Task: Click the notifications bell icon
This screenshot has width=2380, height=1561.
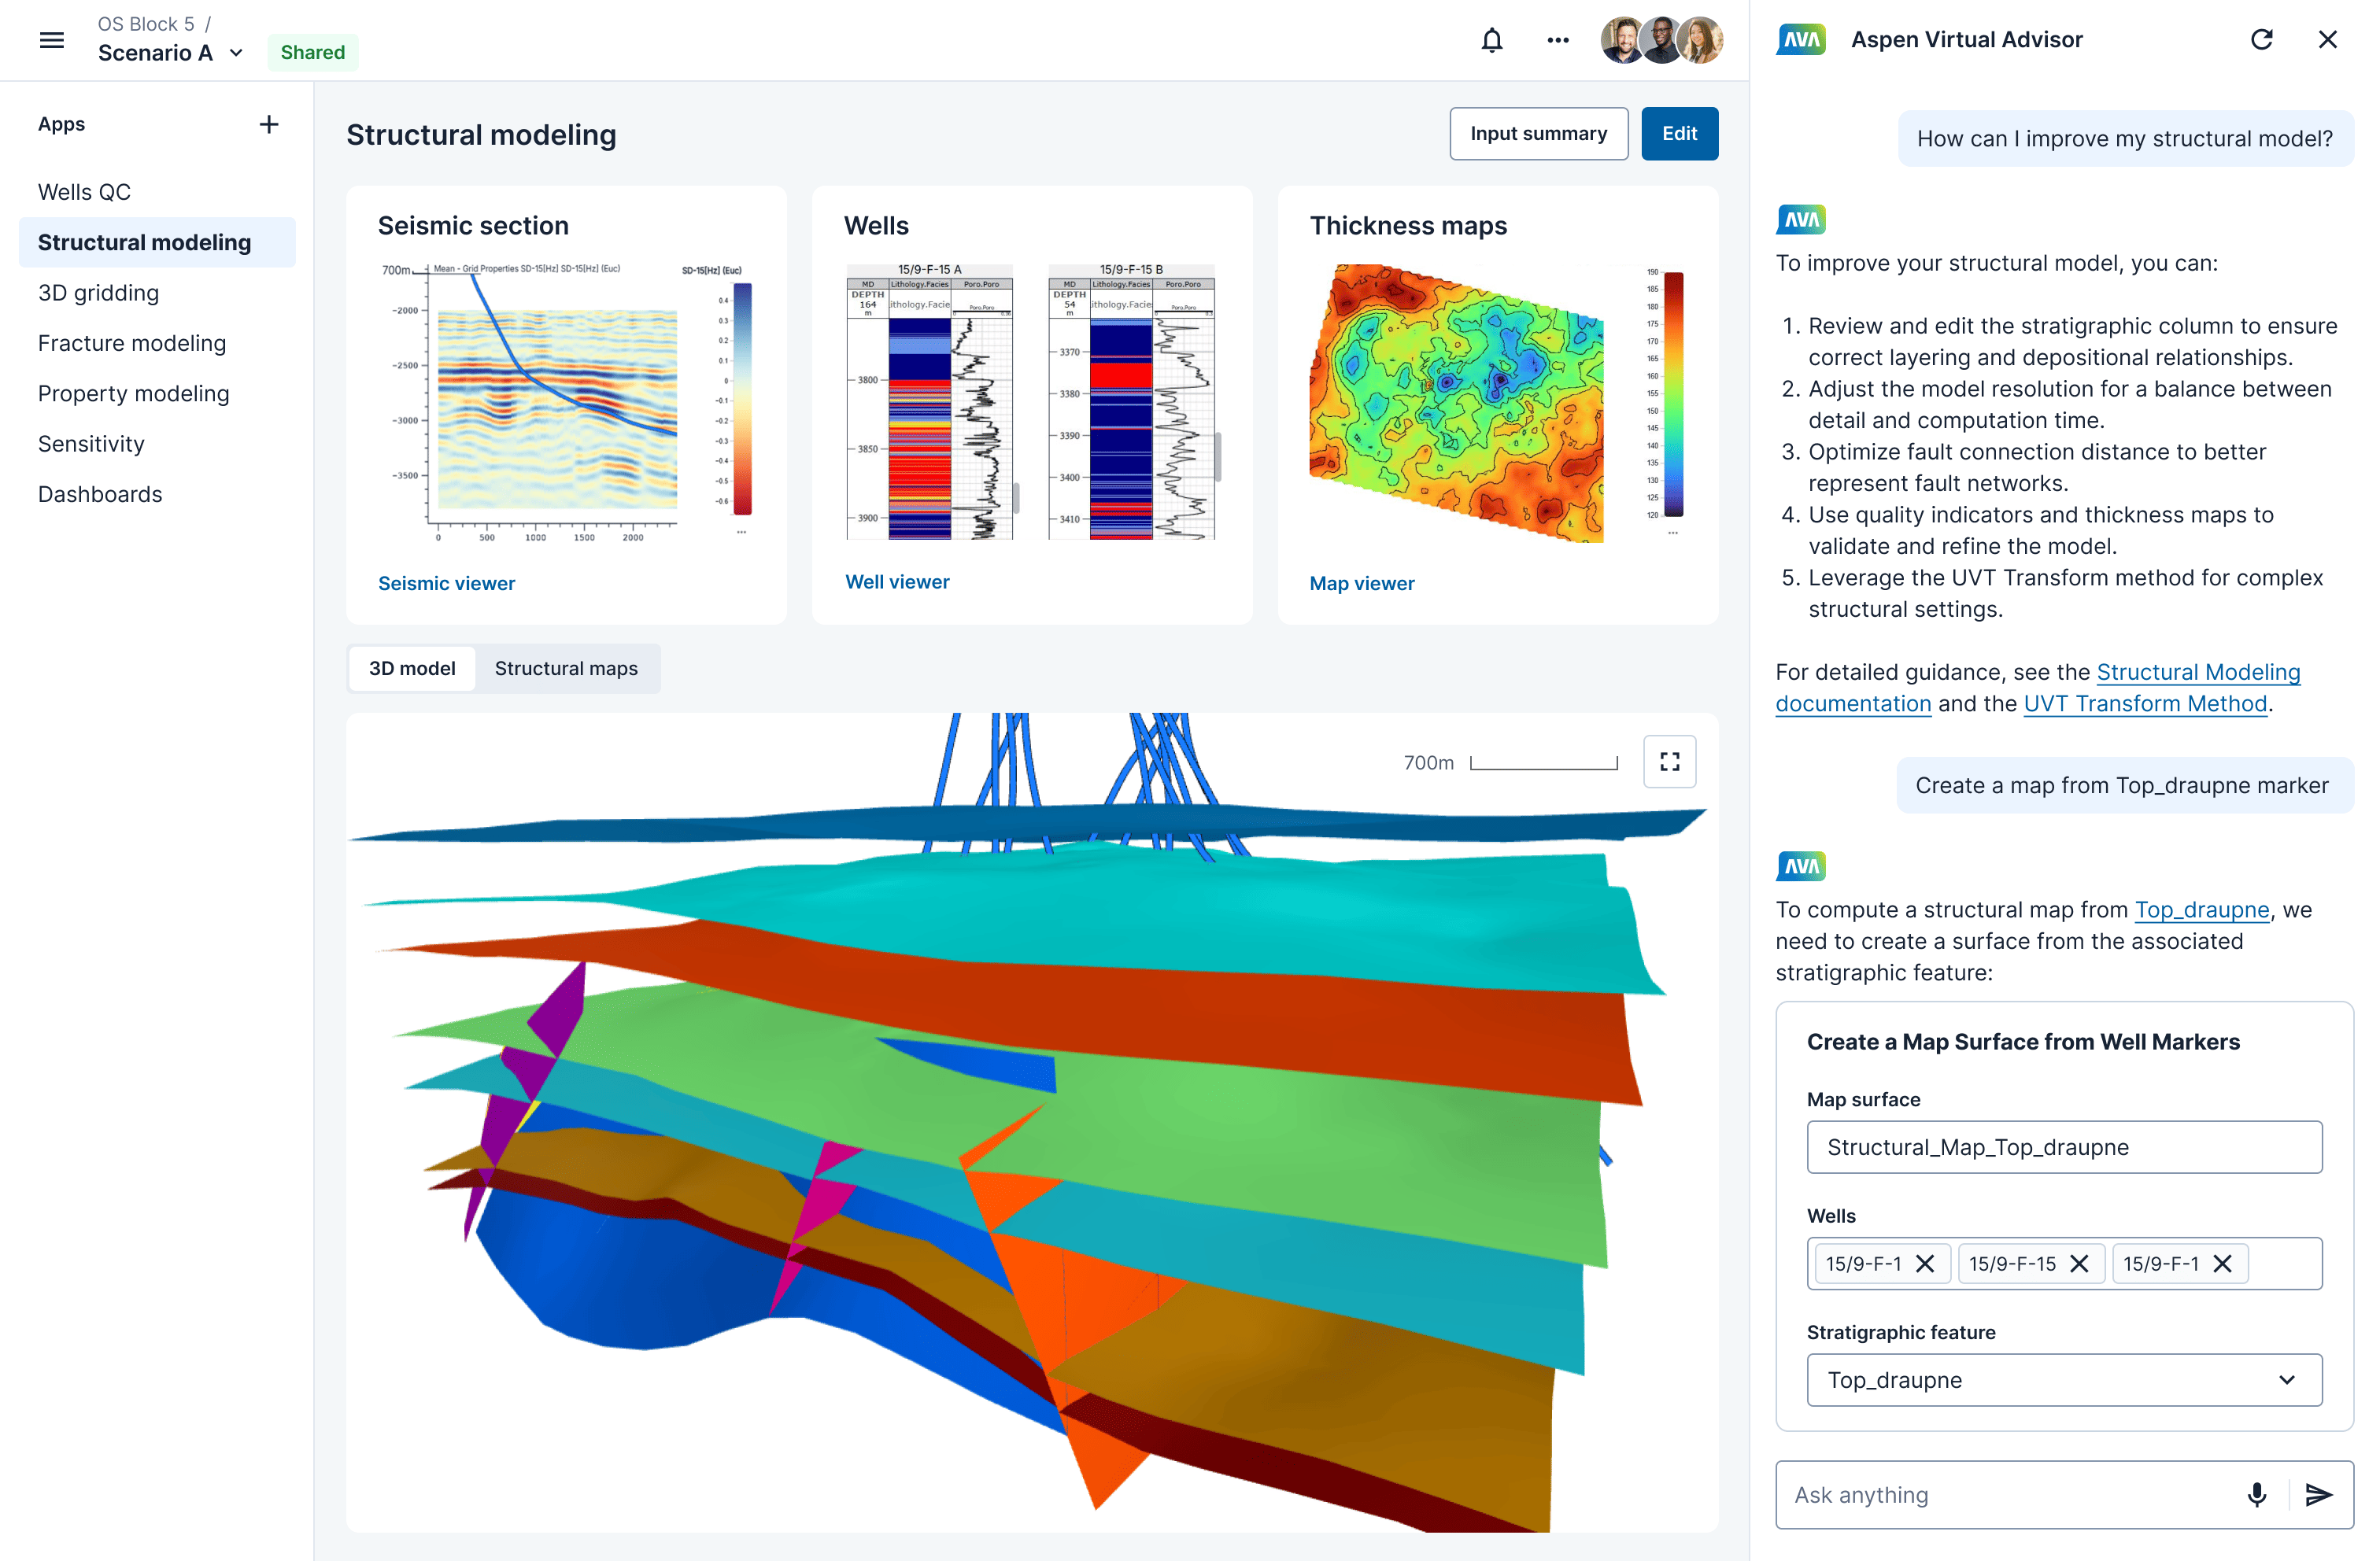Action: pos(1491,40)
